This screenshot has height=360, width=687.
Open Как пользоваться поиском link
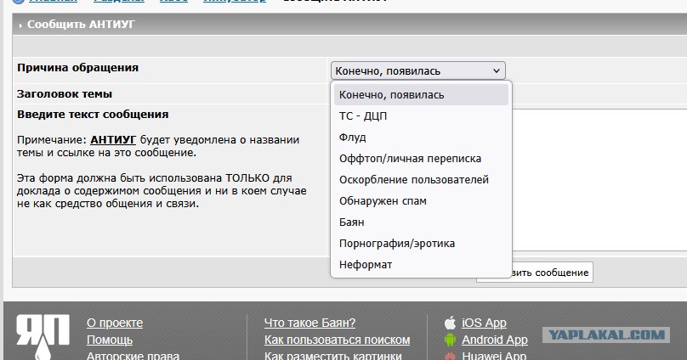[x=337, y=340]
